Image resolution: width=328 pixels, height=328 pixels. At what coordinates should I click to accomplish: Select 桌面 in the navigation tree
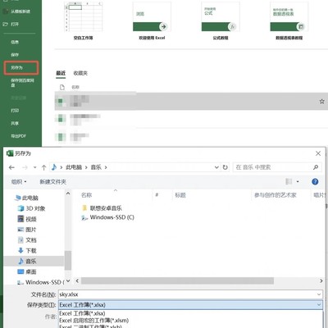[x=27, y=271]
